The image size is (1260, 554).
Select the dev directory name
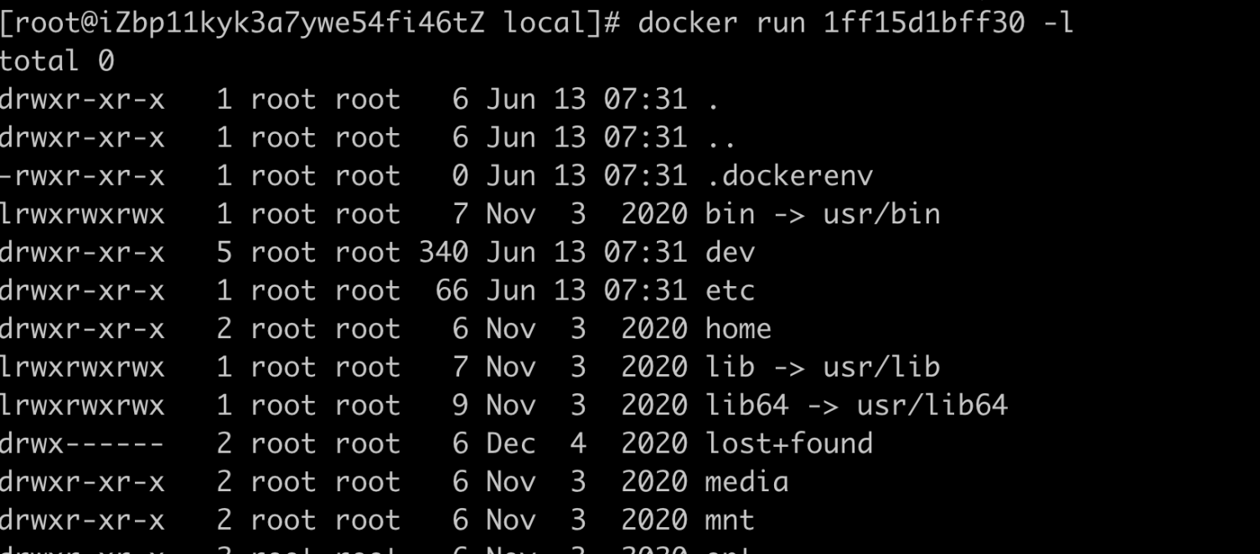click(731, 253)
